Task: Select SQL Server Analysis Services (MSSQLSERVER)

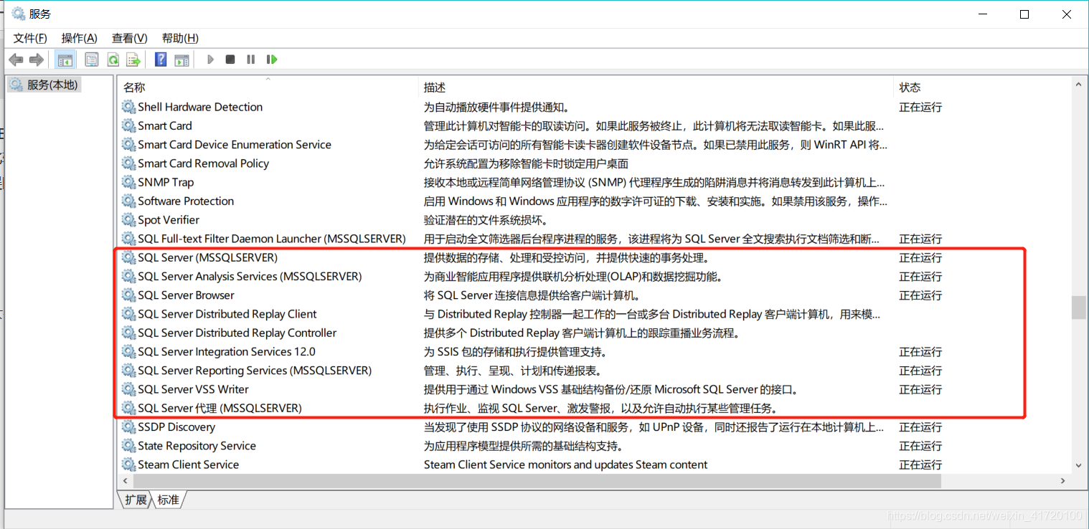Action: coord(250,276)
